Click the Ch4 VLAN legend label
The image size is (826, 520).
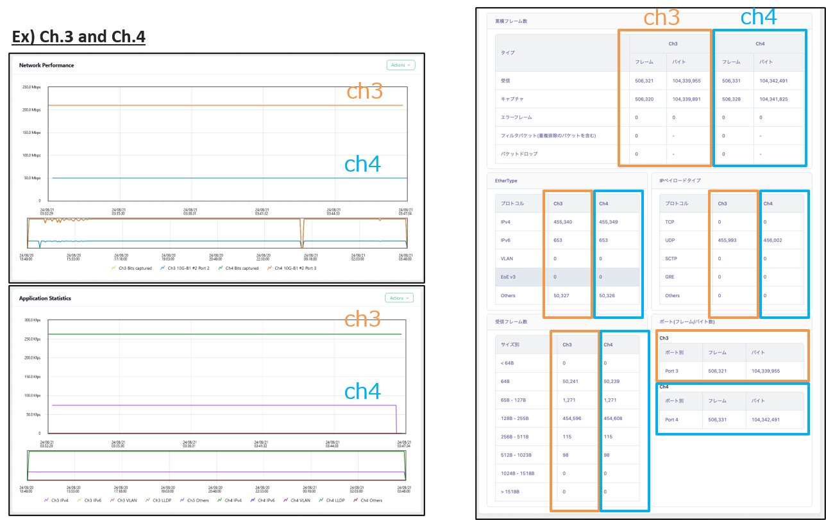[300, 500]
